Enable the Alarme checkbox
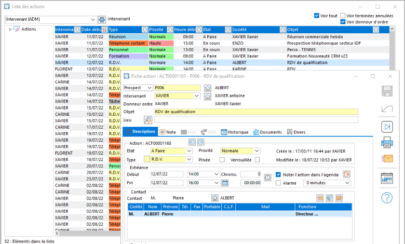The height and width of the screenshot is (244, 405). (278, 183)
